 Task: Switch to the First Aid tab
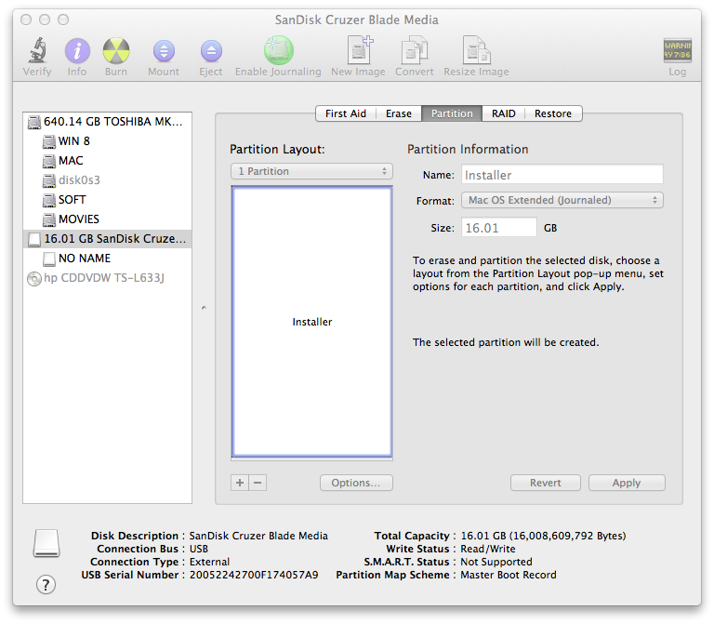click(x=346, y=113)
